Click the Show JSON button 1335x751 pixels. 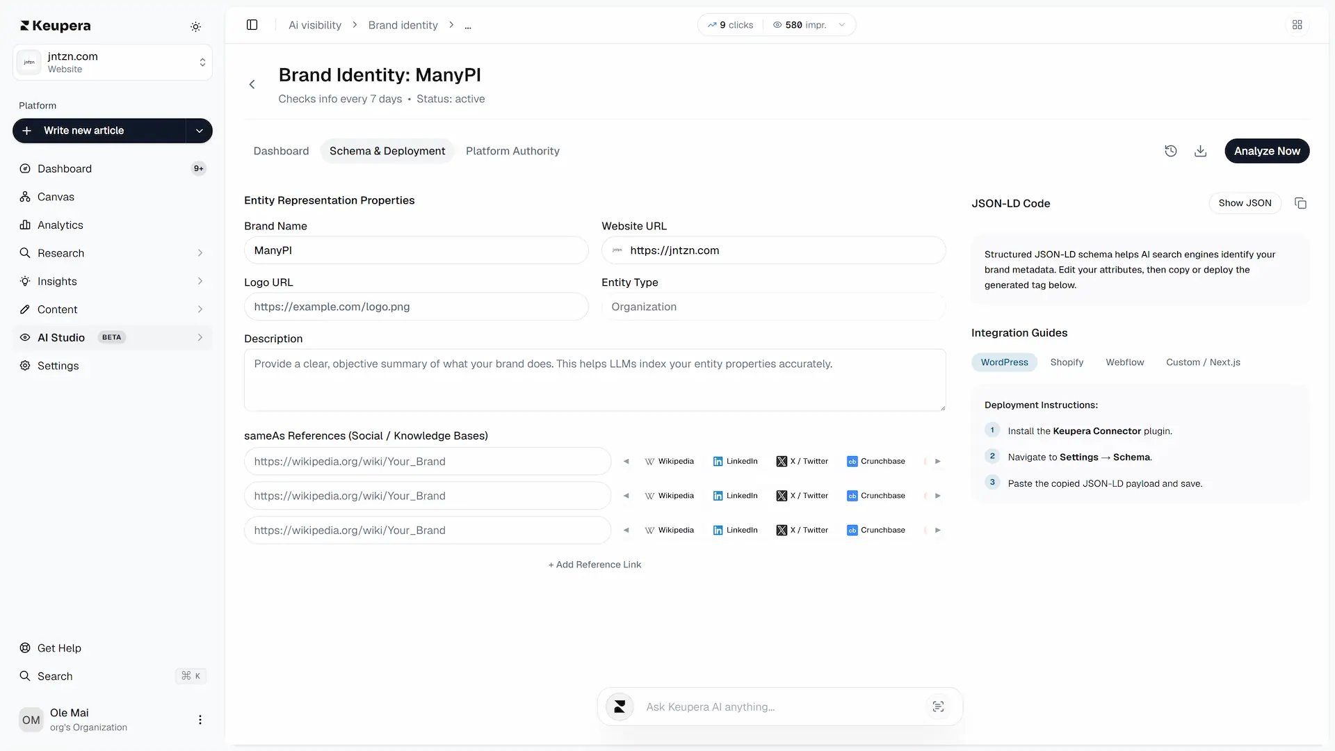pos(1245,203)
